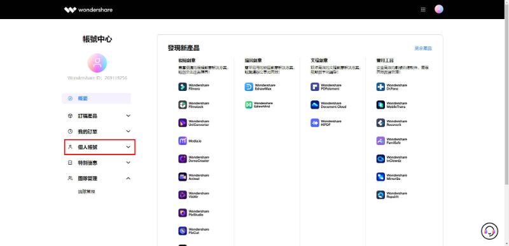Open Wondershare FamiSafe icon

click(380, 140)
